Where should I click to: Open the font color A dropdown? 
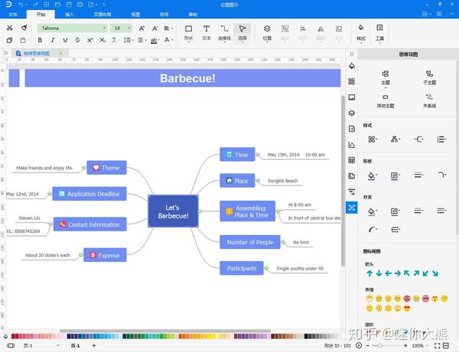click(x=168, y=40)
